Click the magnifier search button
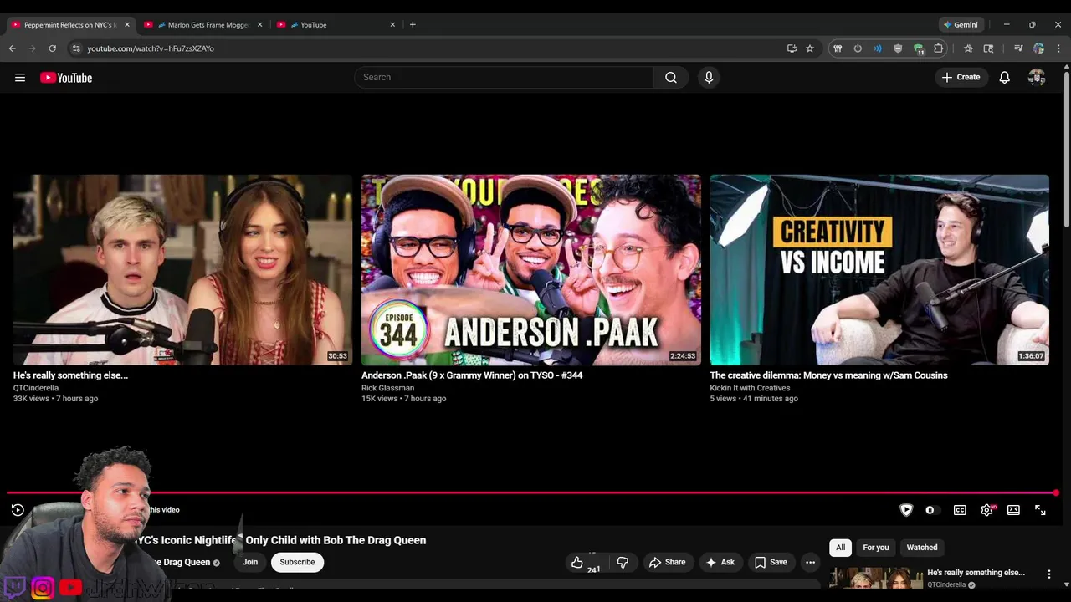Screen dimensions: 1071x602 (x=671, y=78)
